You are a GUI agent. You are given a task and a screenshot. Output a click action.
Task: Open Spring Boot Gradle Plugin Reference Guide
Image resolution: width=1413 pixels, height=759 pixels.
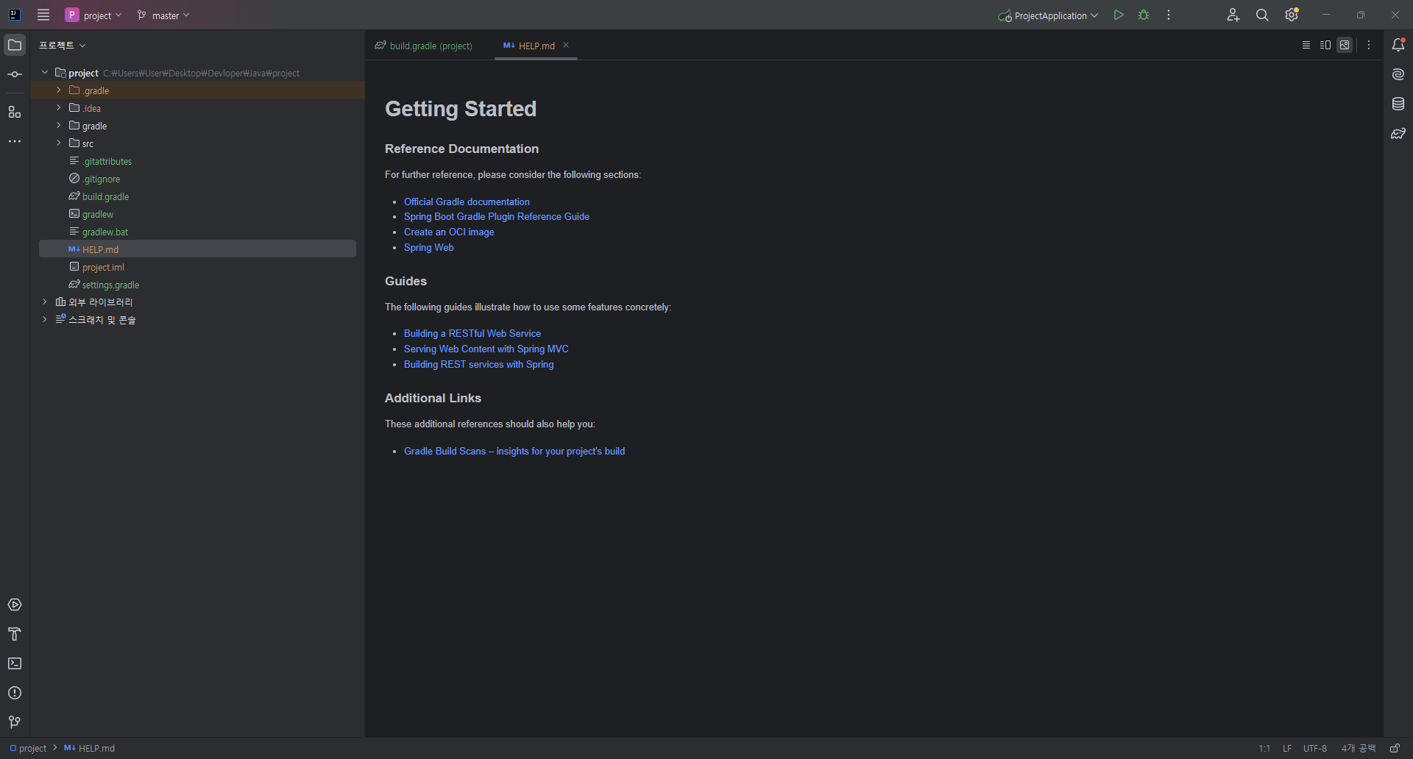[x=497, y=216]
